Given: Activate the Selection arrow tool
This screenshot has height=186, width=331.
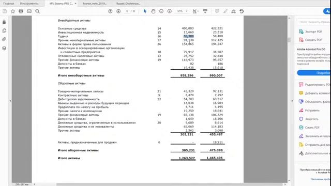Looking at the screenshot, I should 145,11.
